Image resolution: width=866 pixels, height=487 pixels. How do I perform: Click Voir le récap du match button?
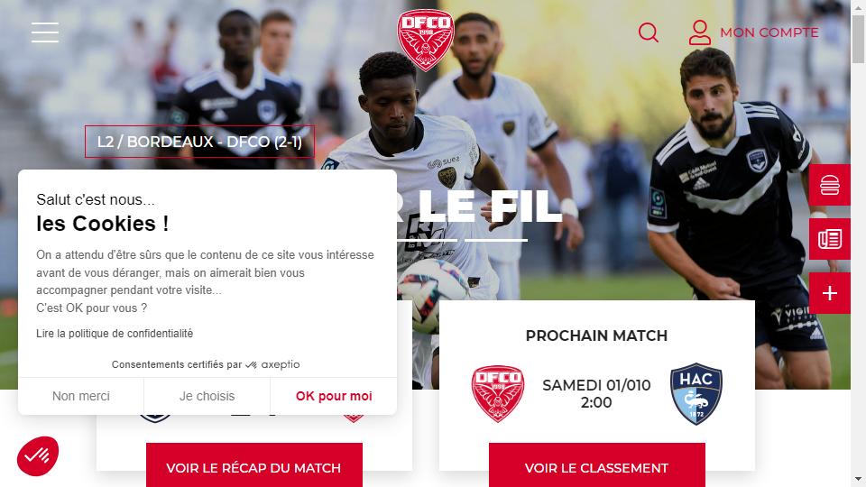(254, 465)
